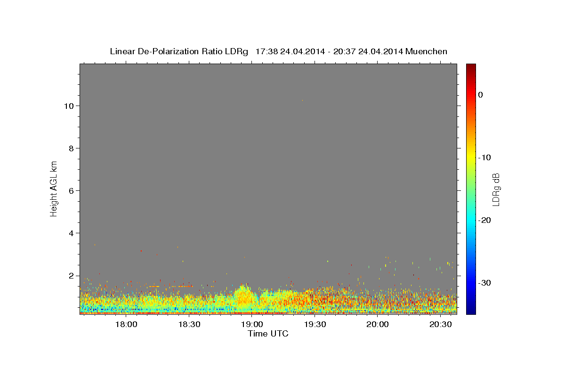Click the height tick label 2
The height and width of the screenshot is (377, 565).
71,275
